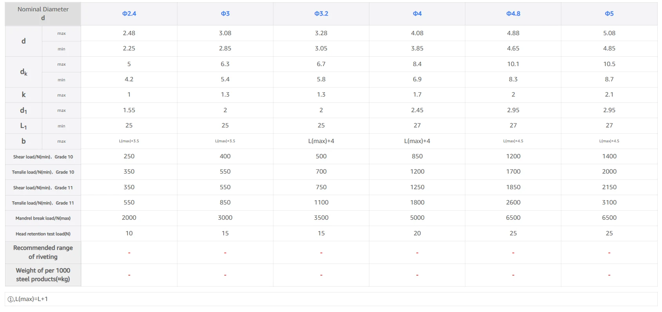Click the L(max)+4.5 cell under Φ5
662x312 pixels.
[609, 141]
